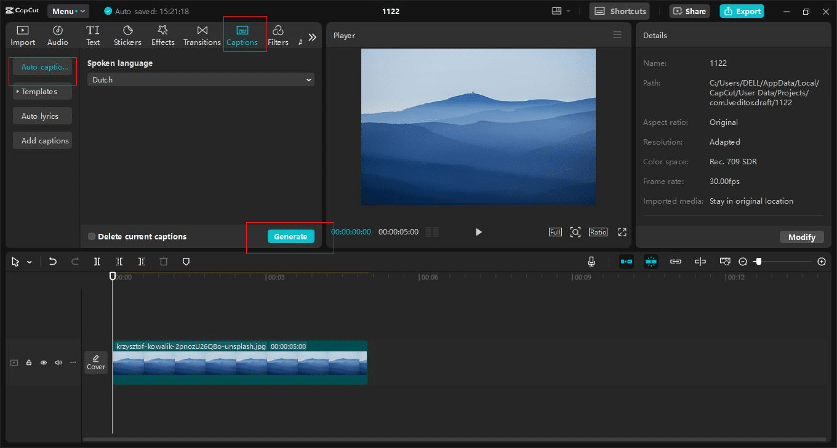Viewport: 837px width, 448px height.
Task: Open the Menu in the title bar
Action: click(68, 10)
